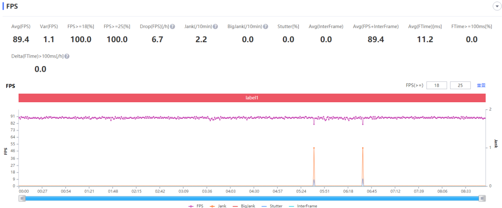Toggle the Stutter series in the legend

tap(272, 206)
